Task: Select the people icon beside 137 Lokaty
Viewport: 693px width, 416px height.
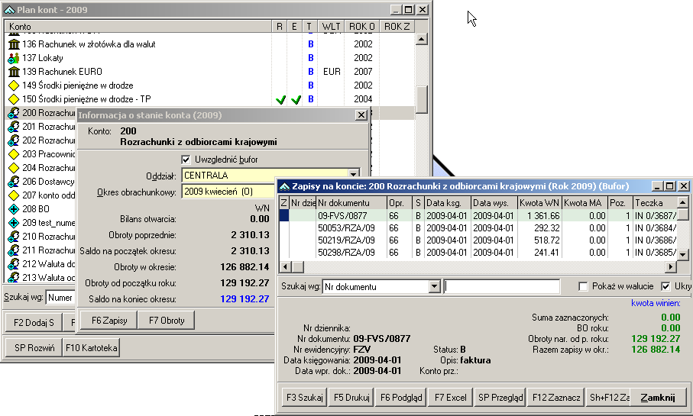Action: [13, 58]
